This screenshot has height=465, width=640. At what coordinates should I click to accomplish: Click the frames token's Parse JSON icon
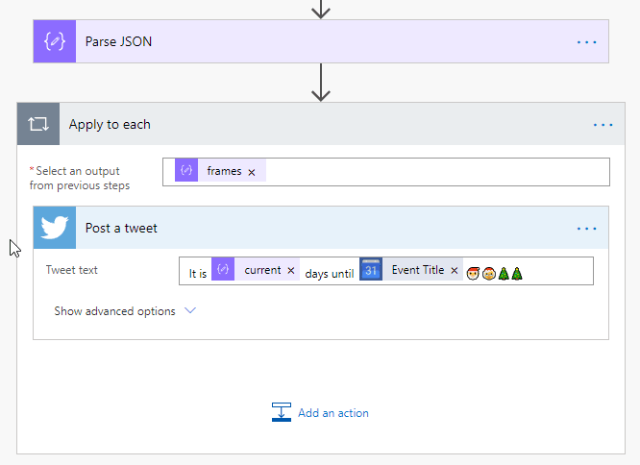186,170
